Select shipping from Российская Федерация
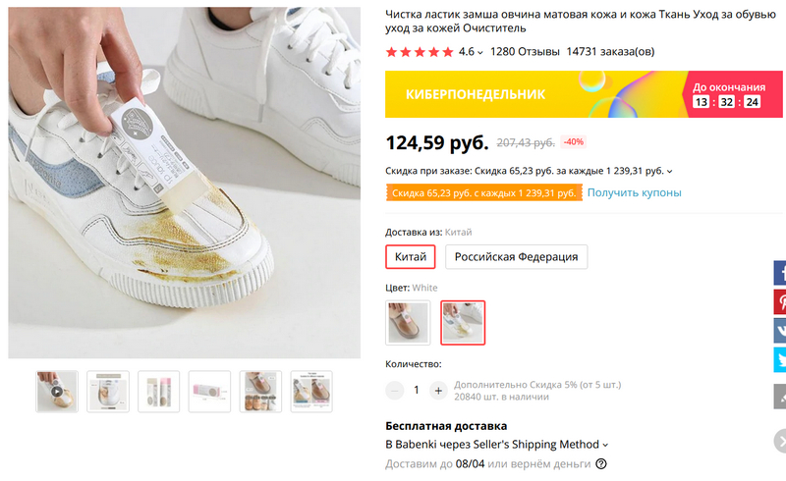This screenshot has height=481, width=786. 516,257
